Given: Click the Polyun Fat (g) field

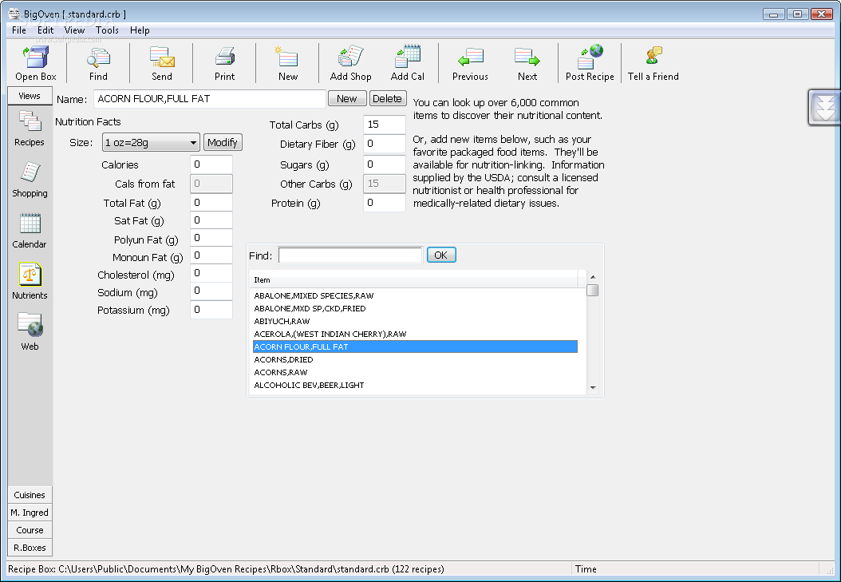Looking at the screenshot, I should pyautogui.click(x=211, y=238).
